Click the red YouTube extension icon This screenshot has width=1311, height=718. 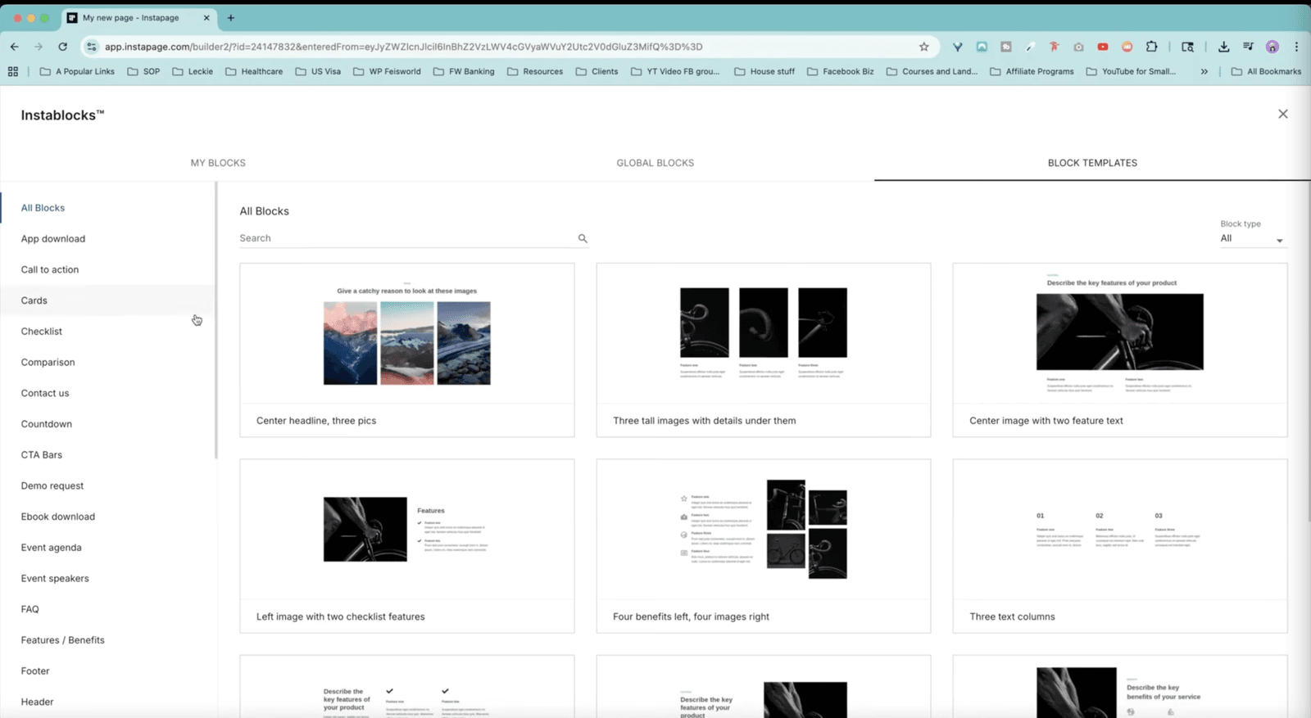(1103, 47)
